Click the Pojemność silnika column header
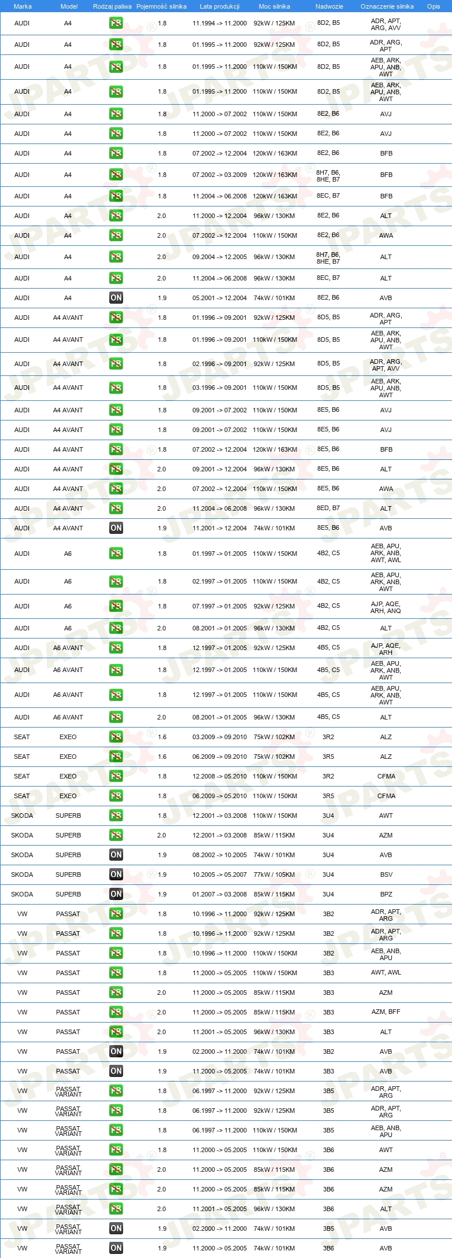The width and height of the screenshot is (452, 1258). pyautogui.click(x=161, y=6)
